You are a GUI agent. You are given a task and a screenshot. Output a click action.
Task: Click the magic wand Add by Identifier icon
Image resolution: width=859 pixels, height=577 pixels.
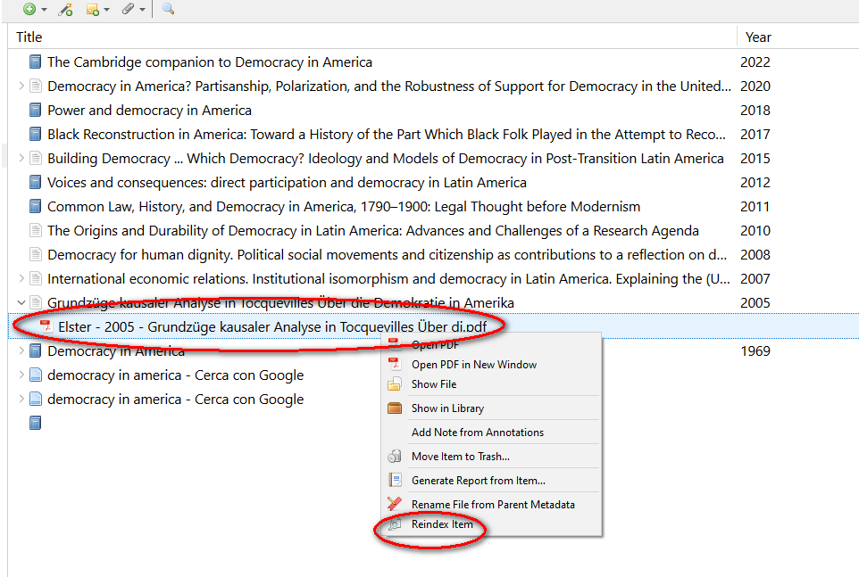click(x=64, y=9)
